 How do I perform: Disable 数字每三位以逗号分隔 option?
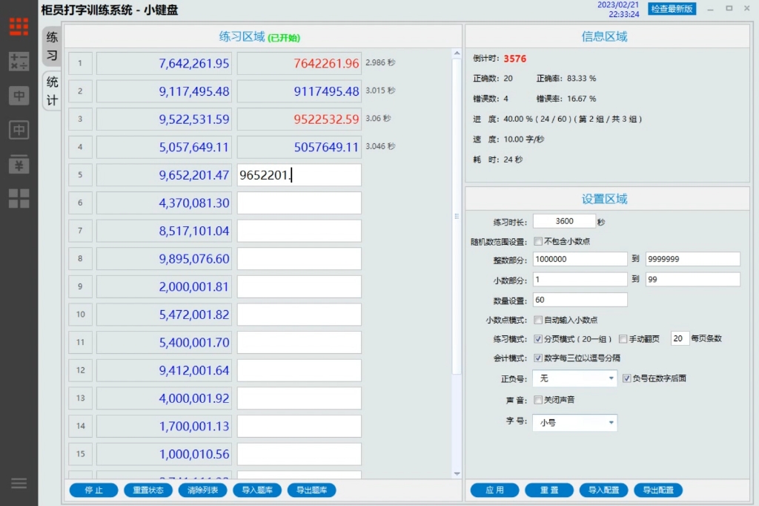(x=537, y=358)
